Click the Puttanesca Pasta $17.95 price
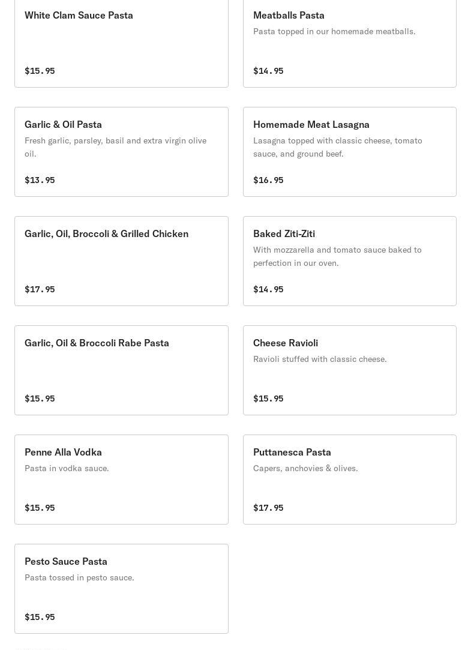Image resolution: width=471 pixels, height=650 pixels. point(268,508)
